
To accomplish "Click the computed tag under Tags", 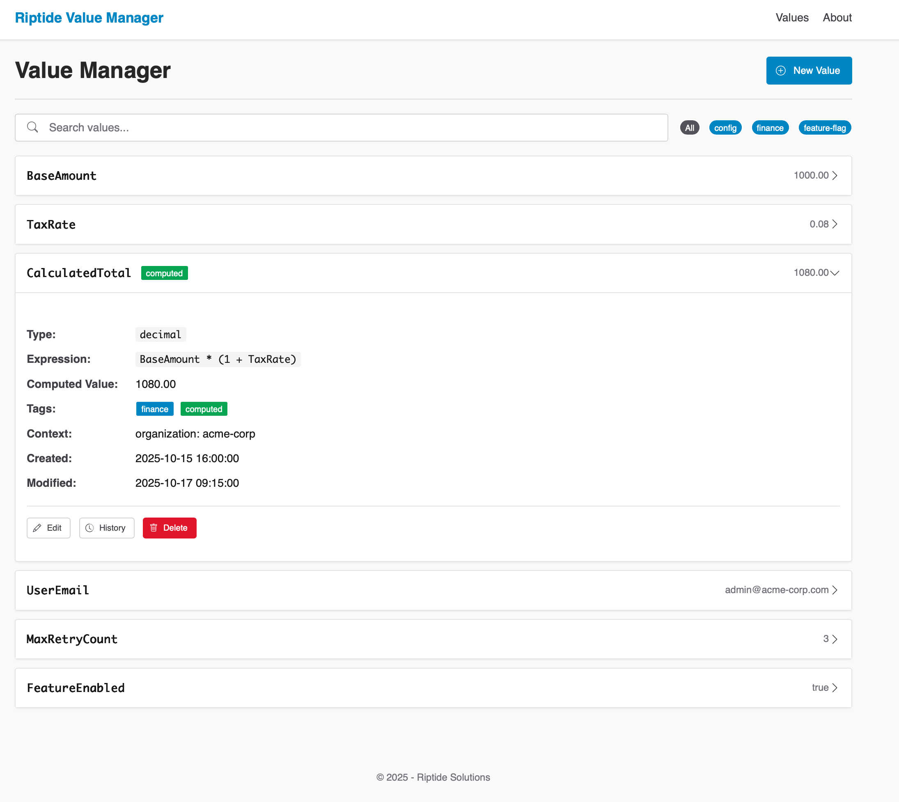I will [204, 409].
